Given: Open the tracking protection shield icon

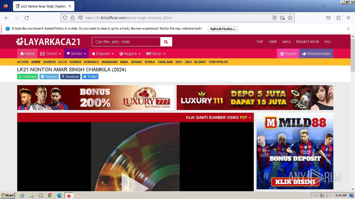Looking at the screenshot, I should tap(65, 18).
